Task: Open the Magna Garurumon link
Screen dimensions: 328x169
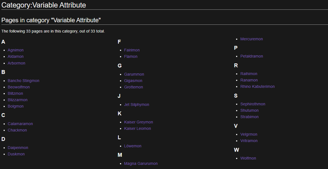Action: [x=141, y=163]
